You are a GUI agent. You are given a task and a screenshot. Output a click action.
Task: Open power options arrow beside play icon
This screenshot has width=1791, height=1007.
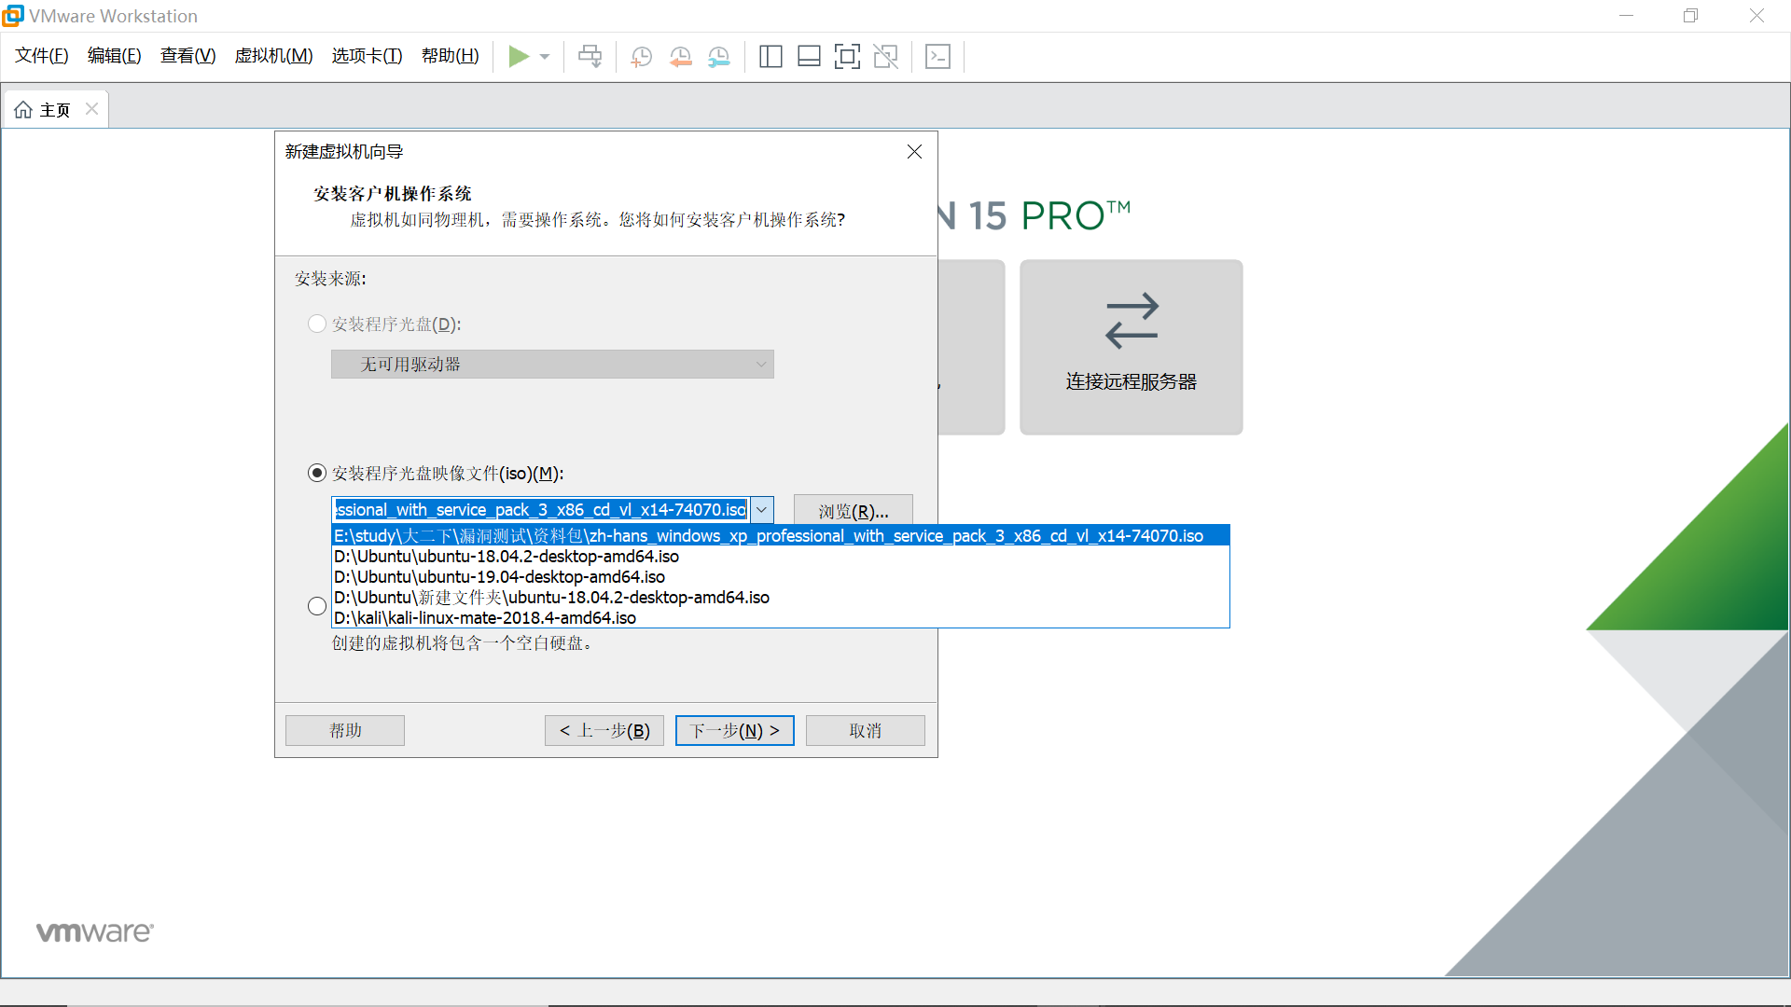pyautogui.click(x=545, y=57)
